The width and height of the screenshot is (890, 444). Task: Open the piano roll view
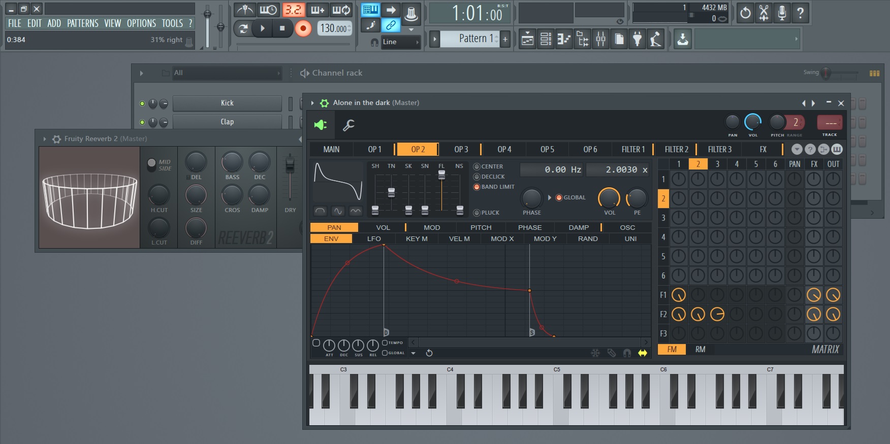(x=564, y=39)
